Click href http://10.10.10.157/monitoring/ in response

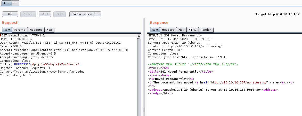(x=239, y=82)
